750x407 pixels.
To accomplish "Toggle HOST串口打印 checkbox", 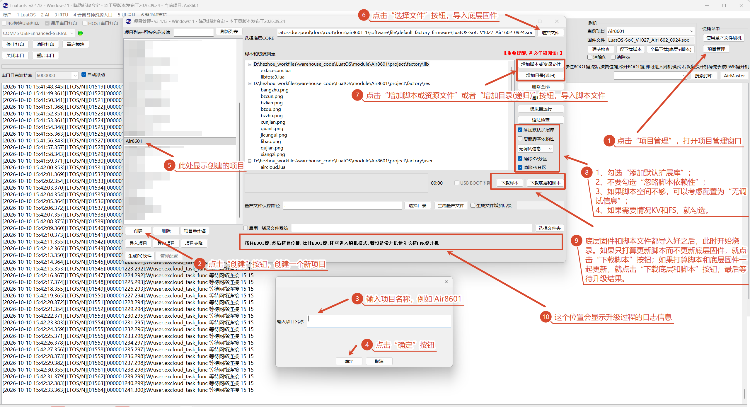I will (x=85, y=23).
